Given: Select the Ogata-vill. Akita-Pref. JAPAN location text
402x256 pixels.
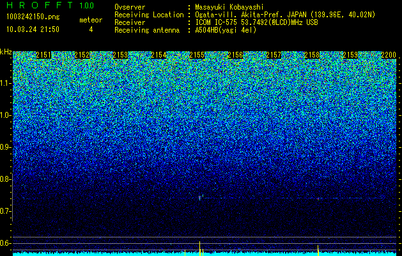Looking at the screenshot, I should point(285,15).
